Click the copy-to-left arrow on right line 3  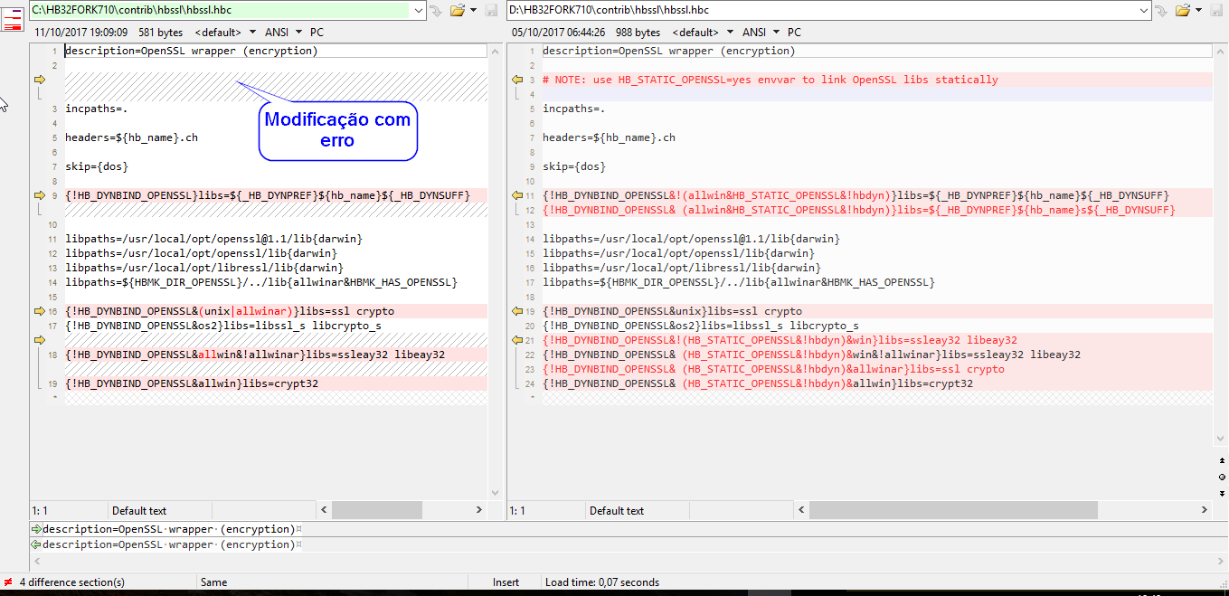click(x=517, y=80)
